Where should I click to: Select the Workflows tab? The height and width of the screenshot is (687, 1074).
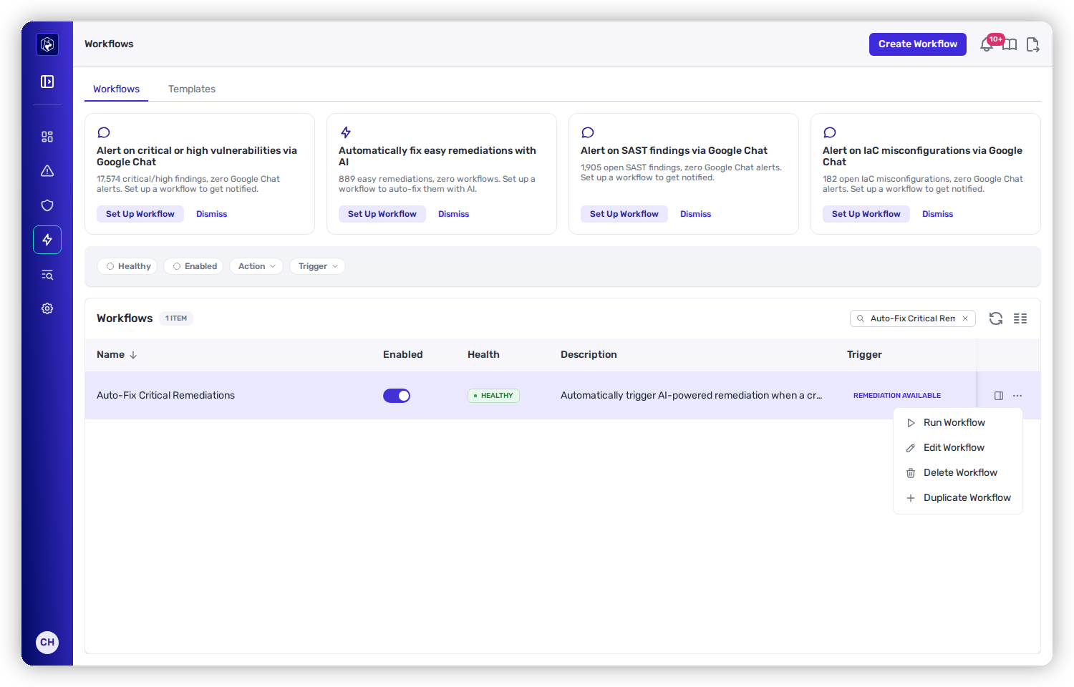pyautogui.click(x=116, y=89)
